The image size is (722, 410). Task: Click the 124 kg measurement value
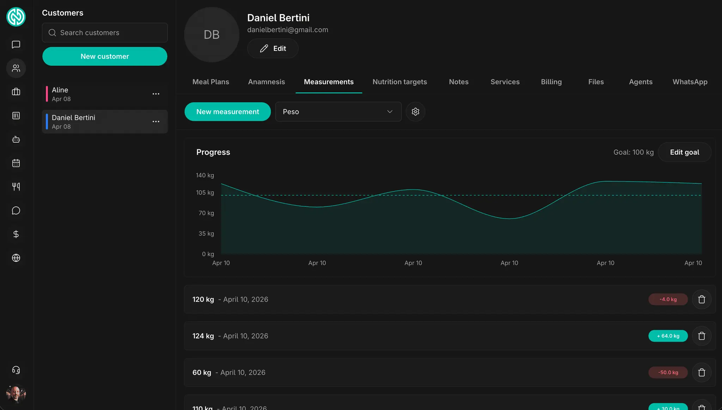203,336
